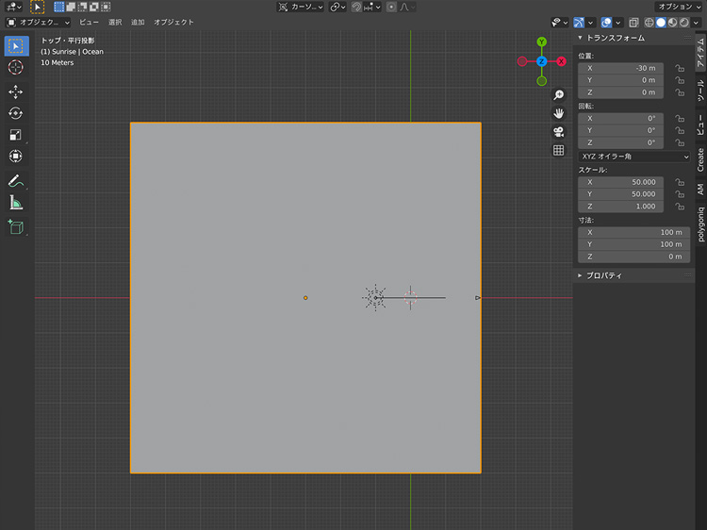
Task: Open the オプション dropdown
Action: click(677, 7)
